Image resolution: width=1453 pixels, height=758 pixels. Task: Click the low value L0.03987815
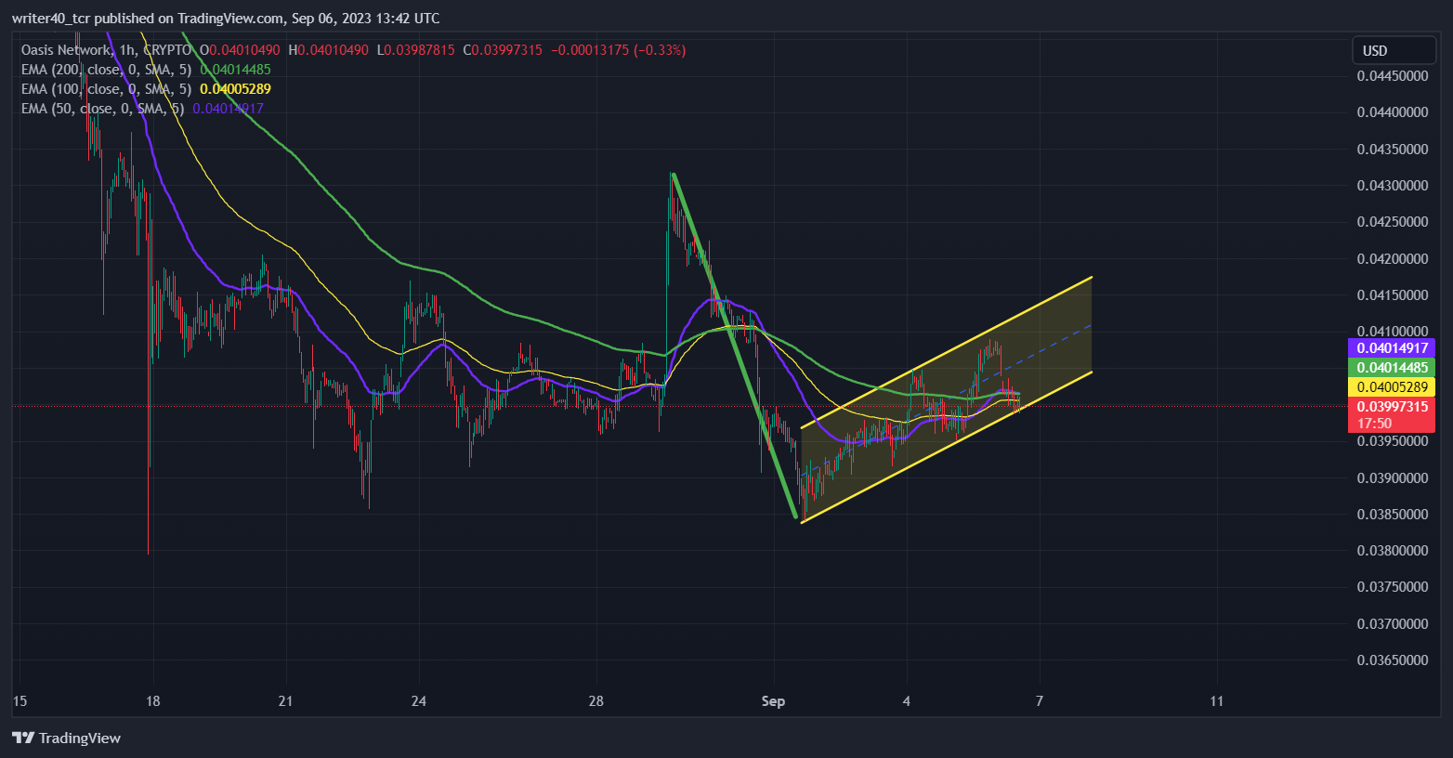415,50
